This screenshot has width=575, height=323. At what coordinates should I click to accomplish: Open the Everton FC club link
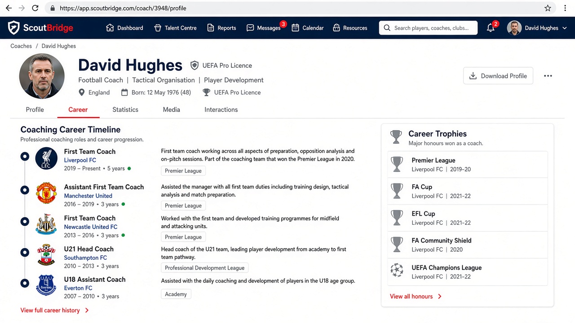coord(78,288)
